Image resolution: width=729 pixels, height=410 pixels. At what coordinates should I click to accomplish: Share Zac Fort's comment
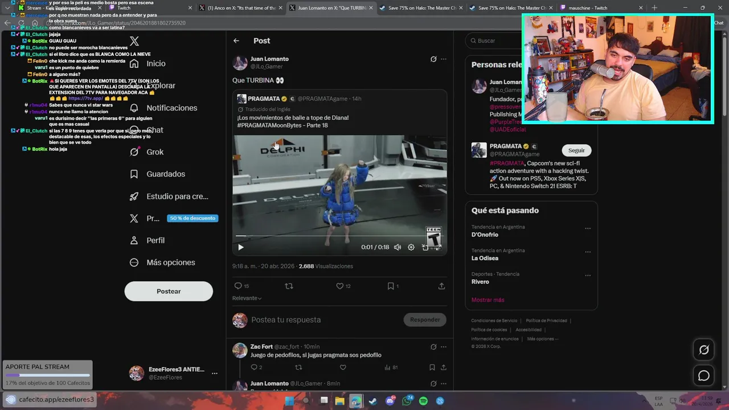click(x=444, y=367)
